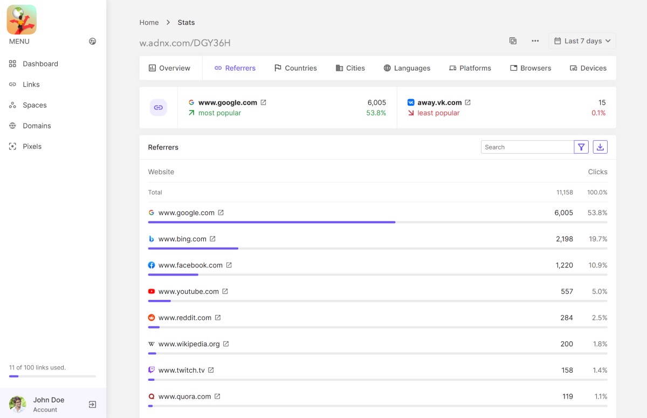Open the three-dot more options menu
The image size is (647, 418).
click(x=535, y=41)
